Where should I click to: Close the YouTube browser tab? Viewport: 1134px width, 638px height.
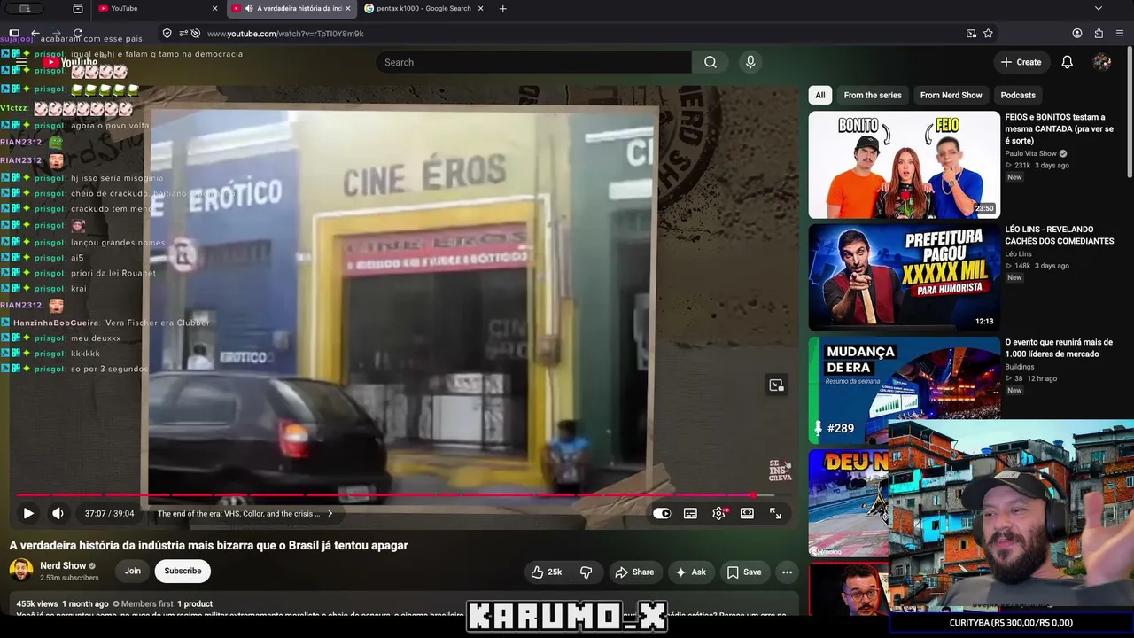[x=214, y=9]
